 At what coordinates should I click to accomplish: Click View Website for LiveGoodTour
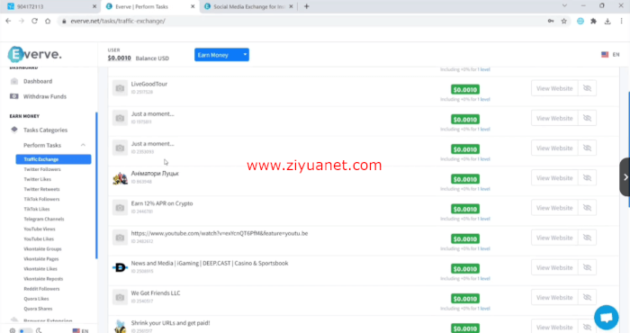click(554, 88)
